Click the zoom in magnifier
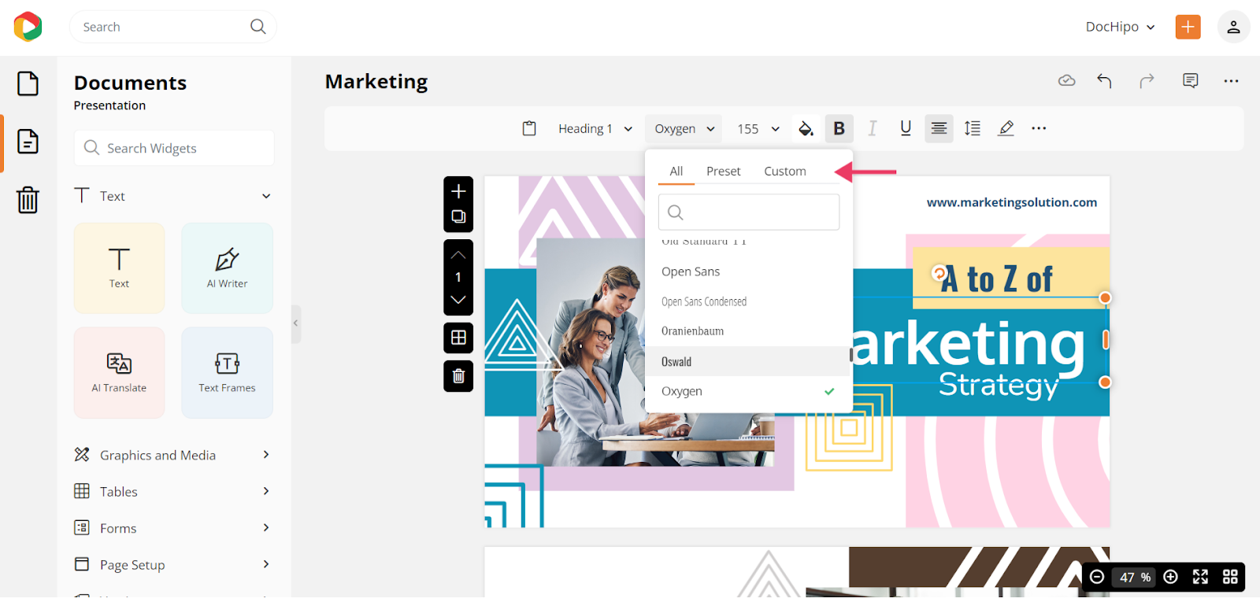The image size is (1260, 598). point(1171,577)
